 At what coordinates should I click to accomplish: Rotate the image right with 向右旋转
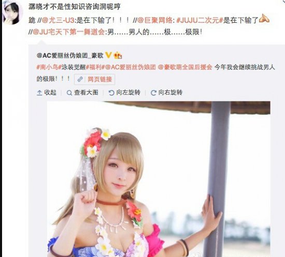pyautogui.click(x=167, y=93)
